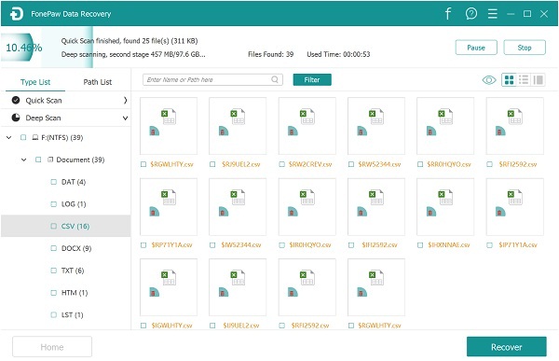Image resolution: width=559 pixels, height=361 pixels.
Task: Collapse the Deep Scan section
Action: [125, 118]
